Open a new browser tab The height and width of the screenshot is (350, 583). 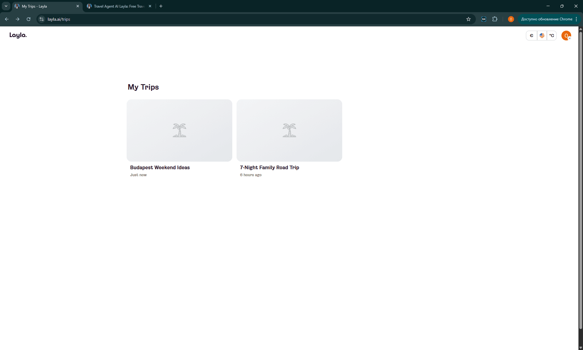coord(161,6)
